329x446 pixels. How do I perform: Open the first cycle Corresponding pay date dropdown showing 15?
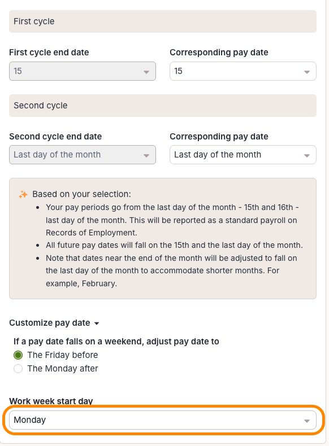(243, 71)
